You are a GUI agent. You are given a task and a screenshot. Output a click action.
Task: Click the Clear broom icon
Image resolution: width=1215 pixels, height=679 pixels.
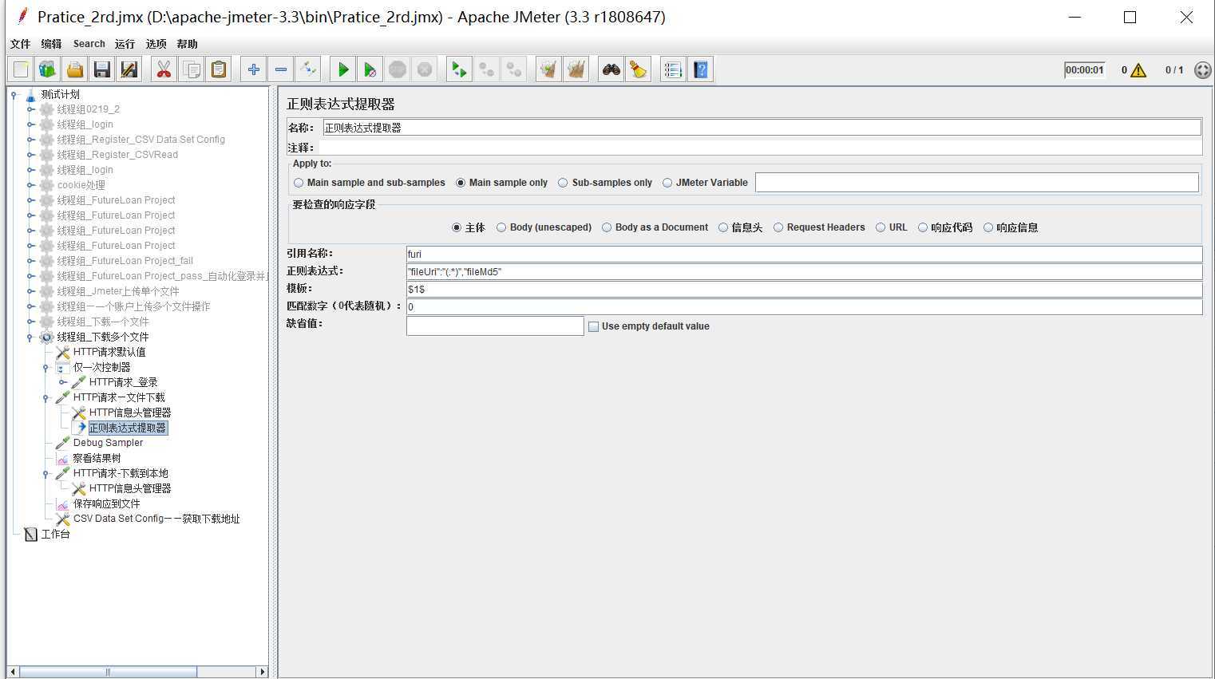pos(549,69)
